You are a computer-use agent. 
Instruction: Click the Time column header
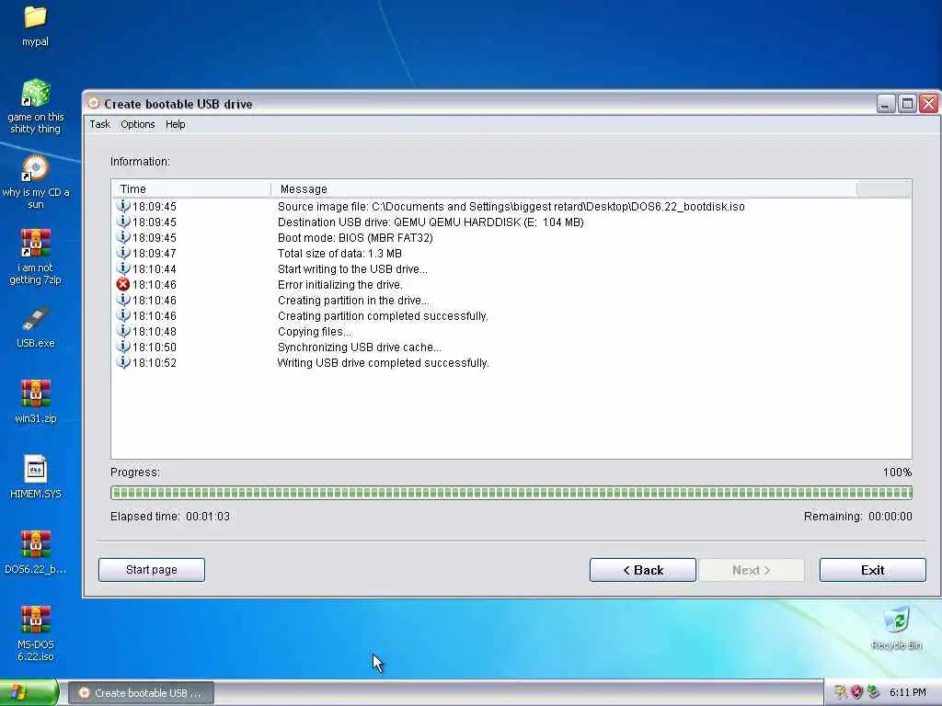[x=191, y=189]
